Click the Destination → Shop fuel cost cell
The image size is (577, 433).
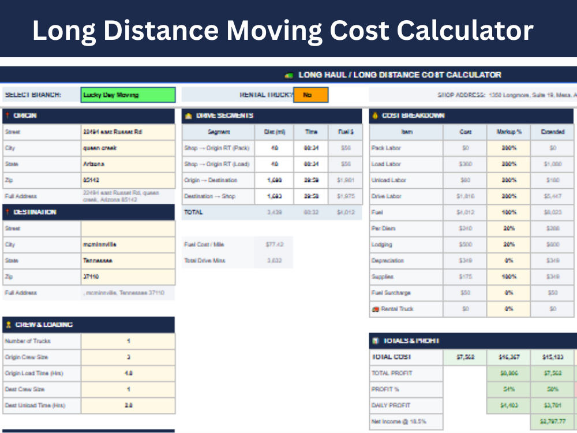click(x=346, y=196)
